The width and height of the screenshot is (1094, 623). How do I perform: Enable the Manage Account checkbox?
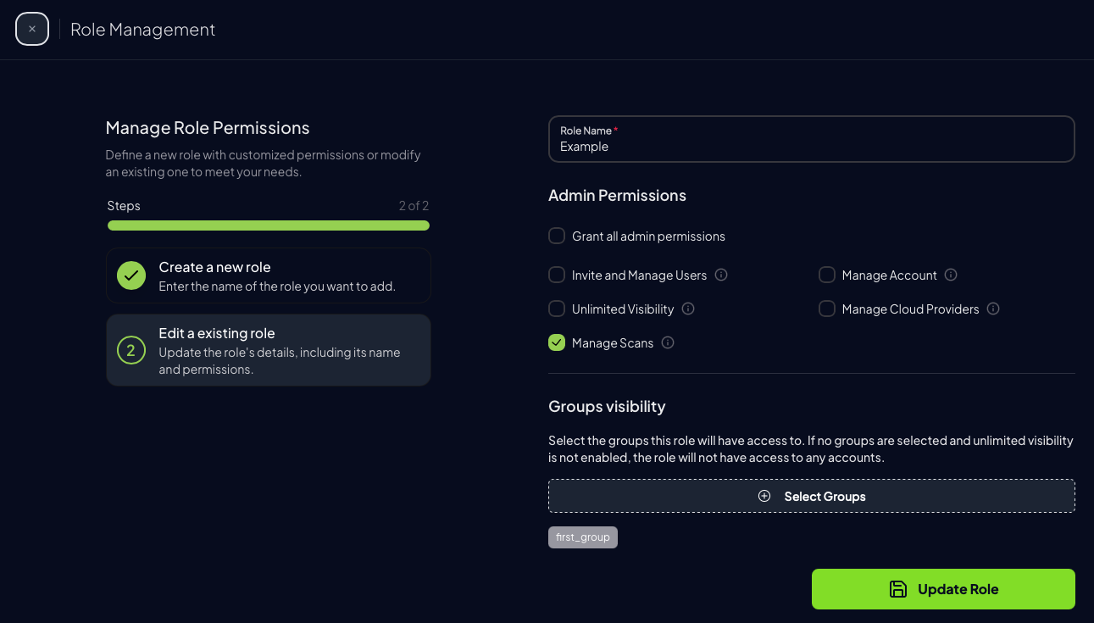point(827,275)
